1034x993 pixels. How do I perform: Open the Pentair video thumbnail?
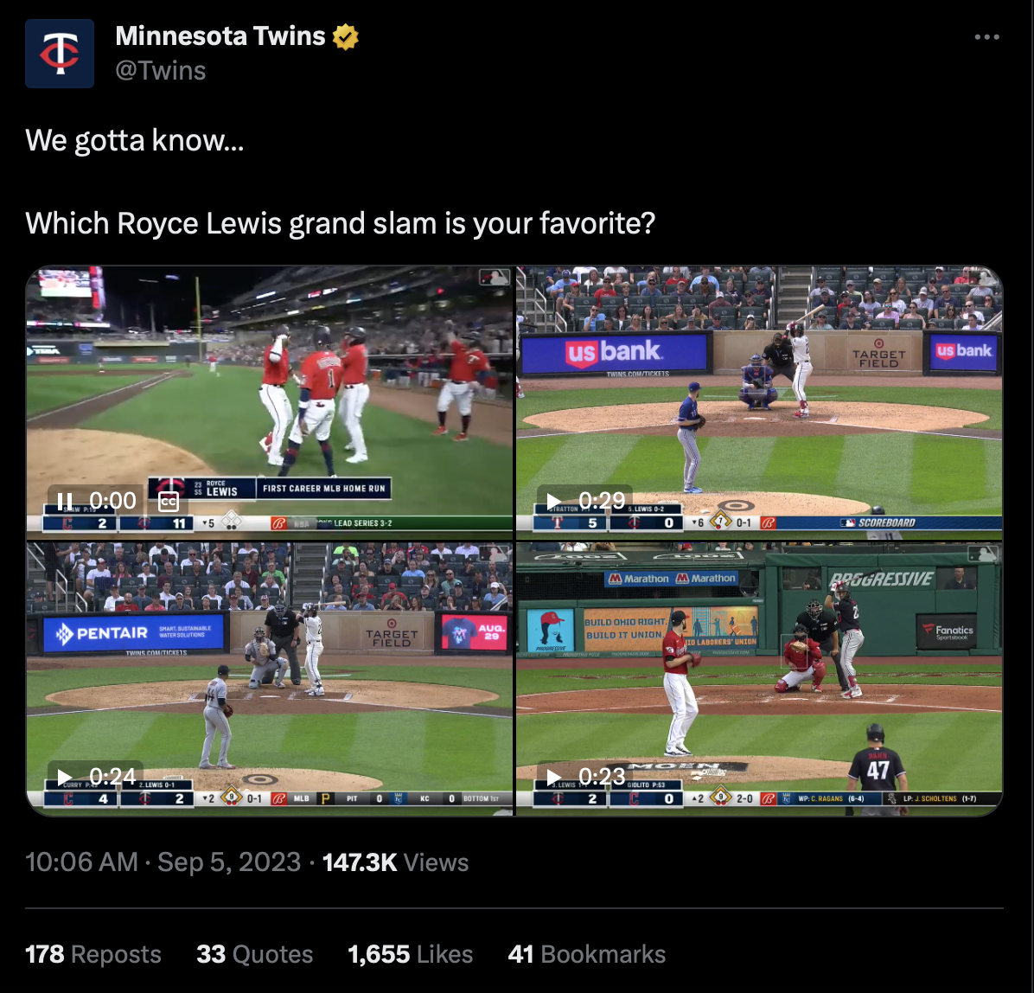[270, 680]
